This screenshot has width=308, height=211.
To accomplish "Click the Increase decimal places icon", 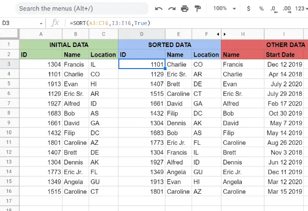I will pyautogui.click(x=287, y=9).
